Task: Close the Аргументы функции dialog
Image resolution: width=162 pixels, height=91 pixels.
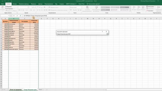Action: click(106, 32)
